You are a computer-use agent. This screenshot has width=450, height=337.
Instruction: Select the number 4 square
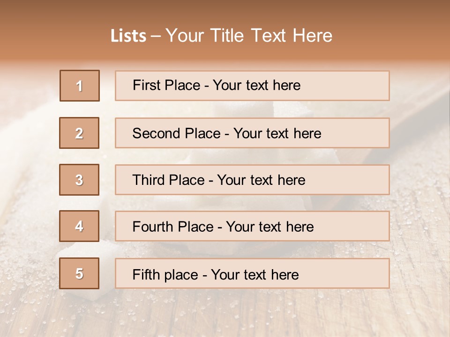pos(79,227)
